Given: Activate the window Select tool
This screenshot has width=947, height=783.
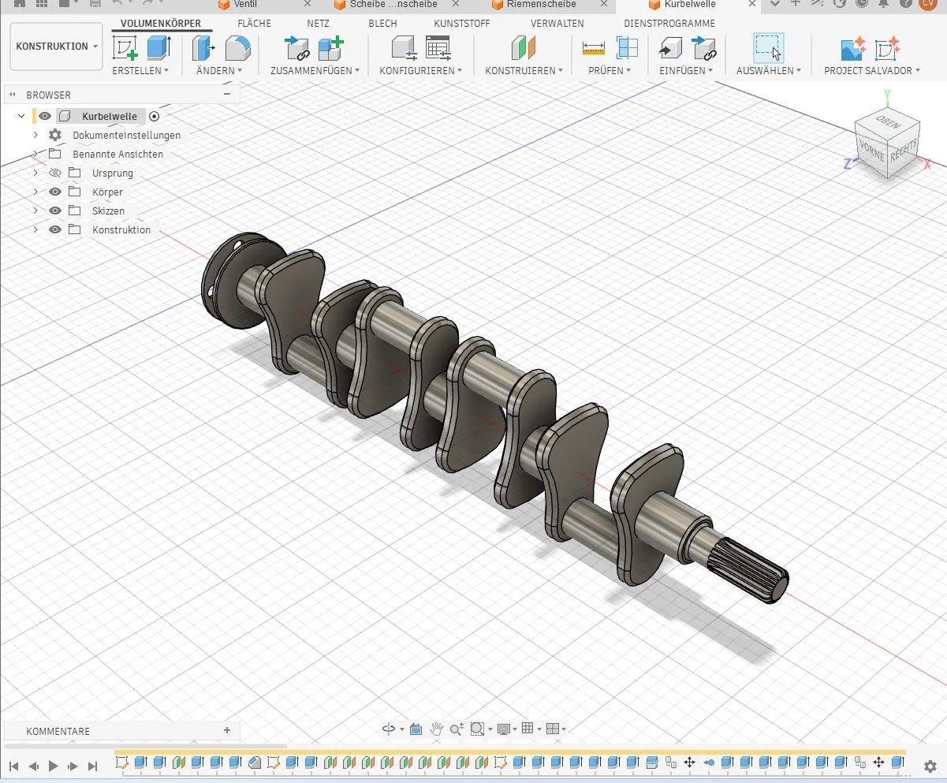Looking at the screenshot, I should coord(768,48).
